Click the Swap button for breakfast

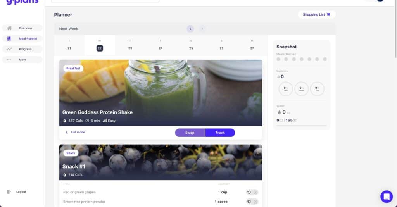pyautogui.click(x=190, y=133)
